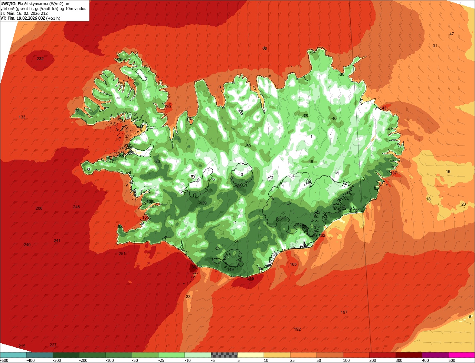
Task: Click the light green swatch between -25 and -10
Action: pyautogui.click(x=171, y=355)
